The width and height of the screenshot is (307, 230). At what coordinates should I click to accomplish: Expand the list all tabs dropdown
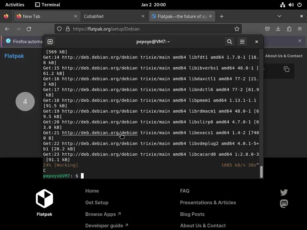279,16
